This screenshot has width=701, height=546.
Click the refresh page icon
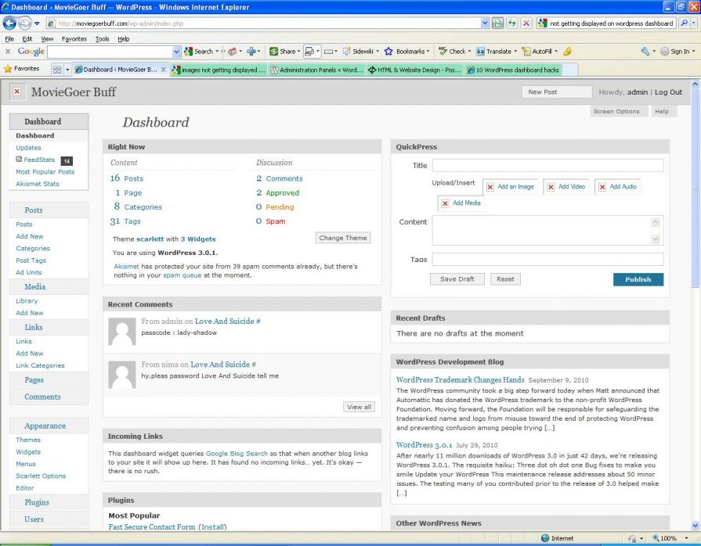[512, 23]
